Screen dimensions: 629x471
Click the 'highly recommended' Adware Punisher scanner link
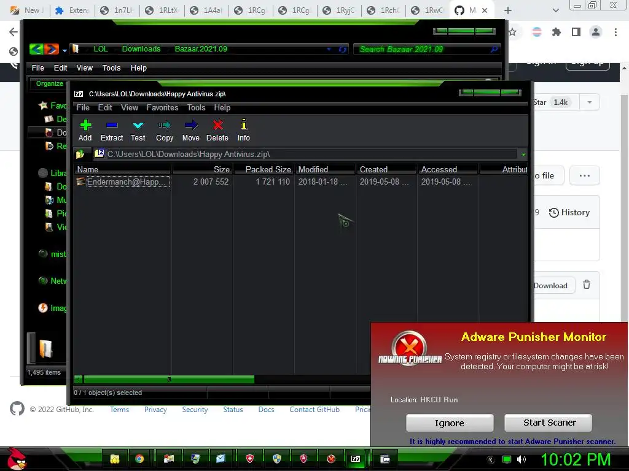click(x=512, y=442)
